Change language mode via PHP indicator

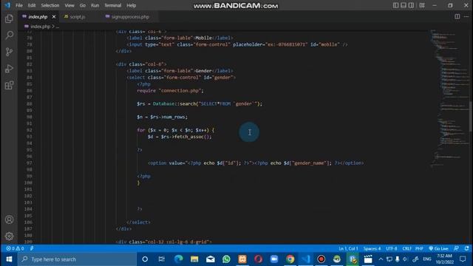[419, 248]
